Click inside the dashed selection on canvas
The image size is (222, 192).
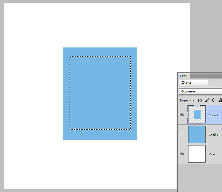[100, 93]
